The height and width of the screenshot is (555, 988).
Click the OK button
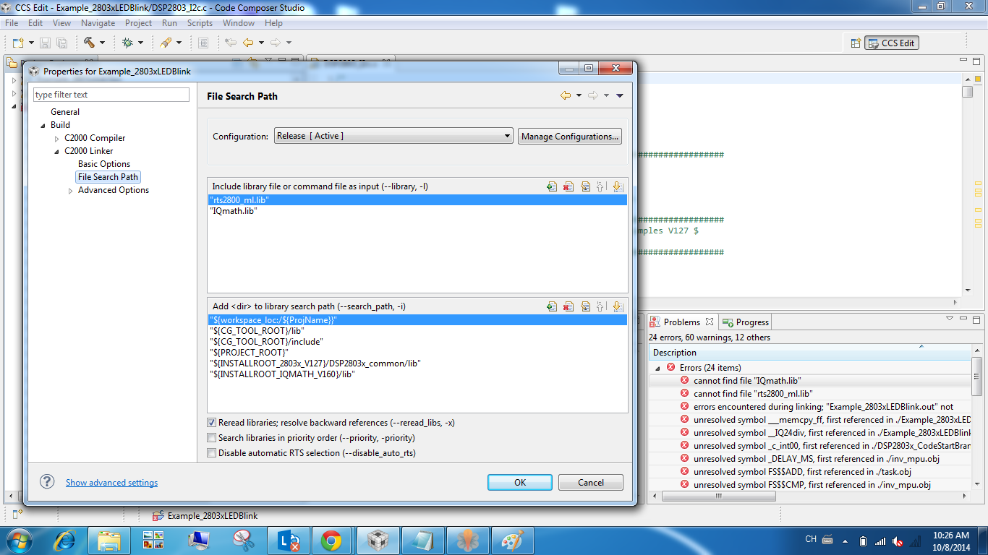pyautogui.click(x=520, y=483)
